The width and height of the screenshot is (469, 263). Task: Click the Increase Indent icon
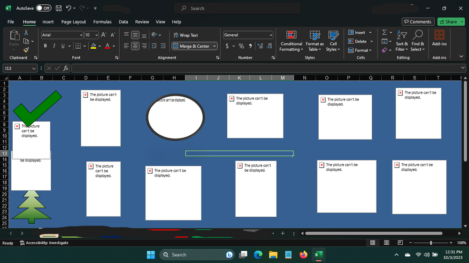[163, 46]
